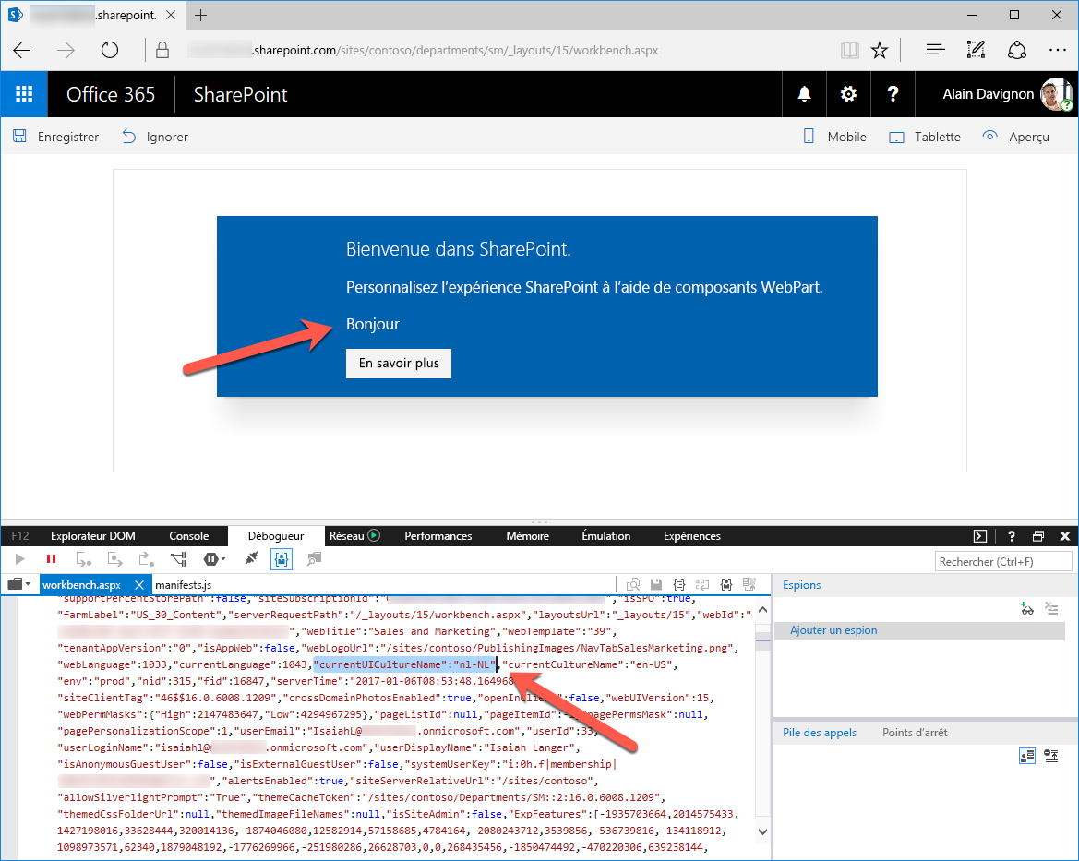
Task: Click the Save file icon in the debugger
Action: point(656,585)
